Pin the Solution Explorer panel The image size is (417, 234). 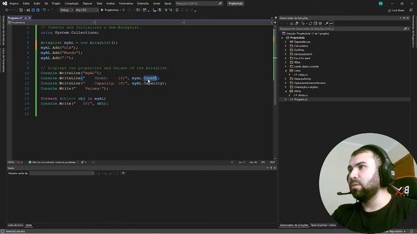tap(404, 18)
